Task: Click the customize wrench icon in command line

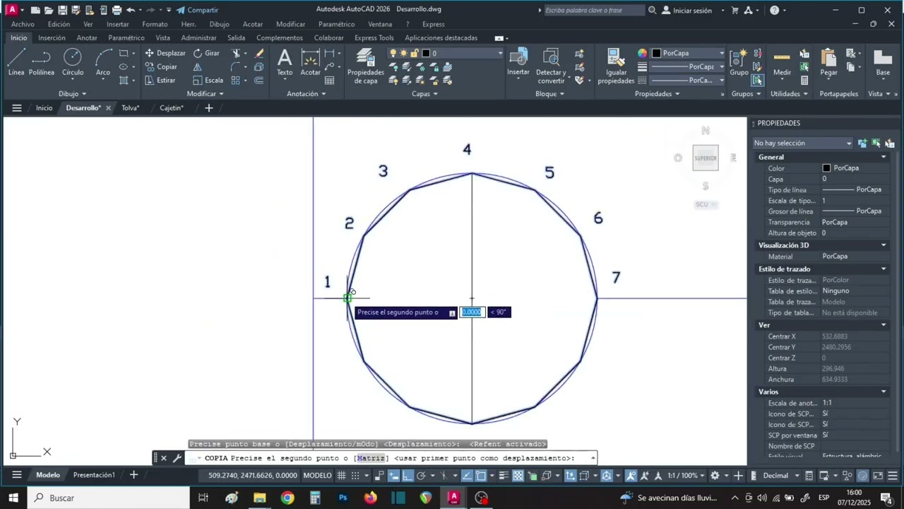Action: click(177, 458)
